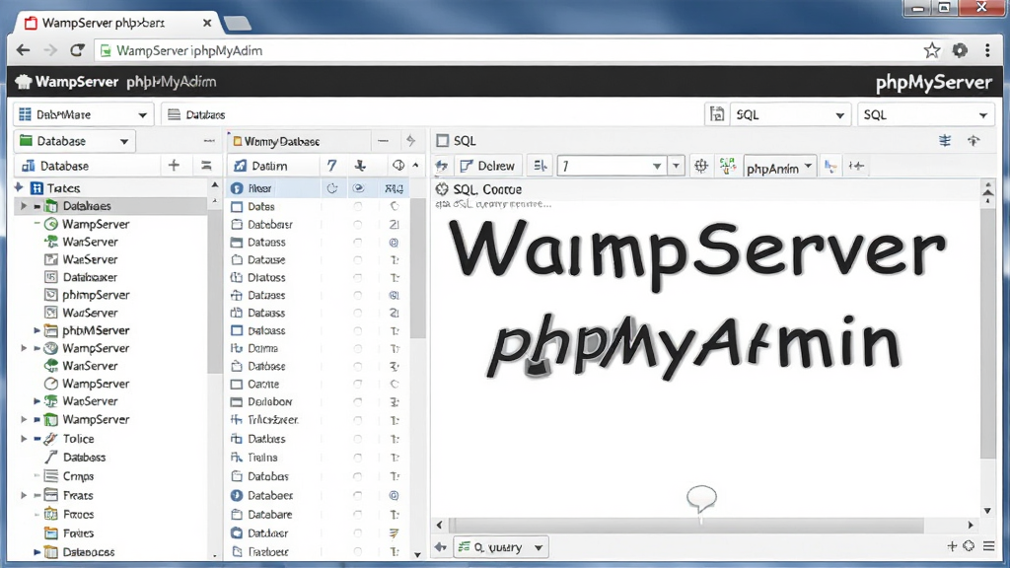Image resolution: width=1010 pixels, height=568 pixels.
Task: Select the radio button in Databser row
Action: 357,225
